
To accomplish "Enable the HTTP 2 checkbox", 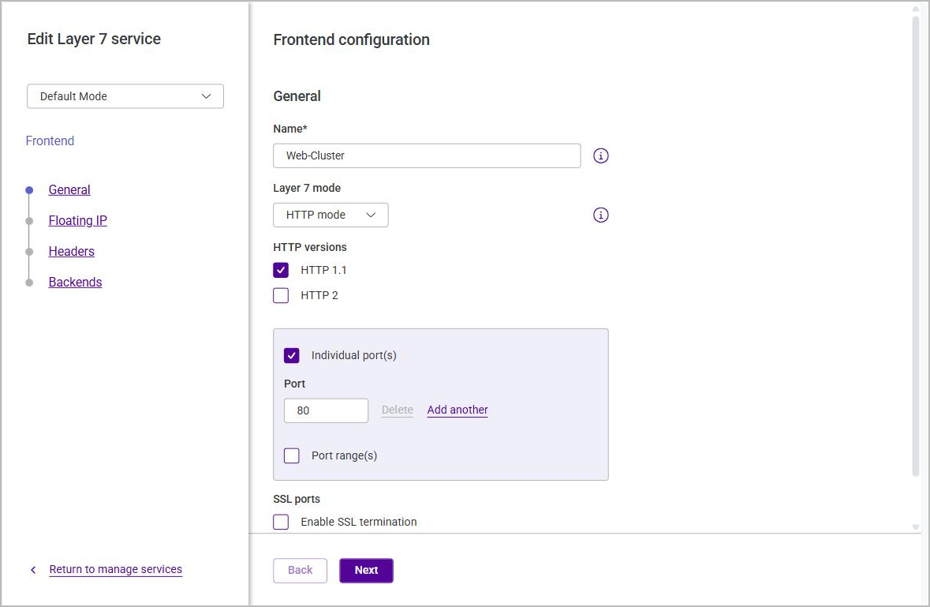I will tap(281, 295).
